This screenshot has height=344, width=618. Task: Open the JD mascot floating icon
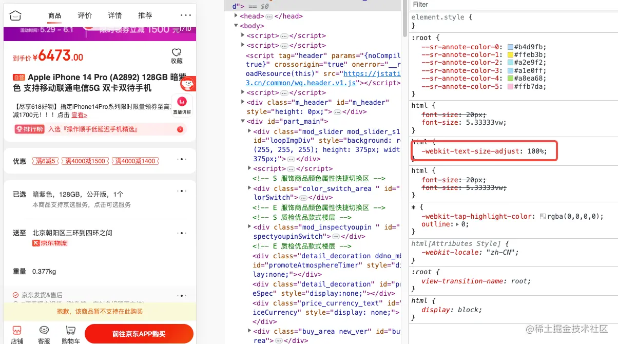[x=188, y=84]
